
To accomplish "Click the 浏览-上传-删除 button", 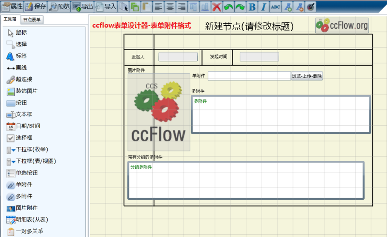I will tap(307, 76).
